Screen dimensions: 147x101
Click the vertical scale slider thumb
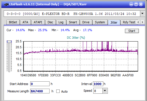tap(9, 42)
